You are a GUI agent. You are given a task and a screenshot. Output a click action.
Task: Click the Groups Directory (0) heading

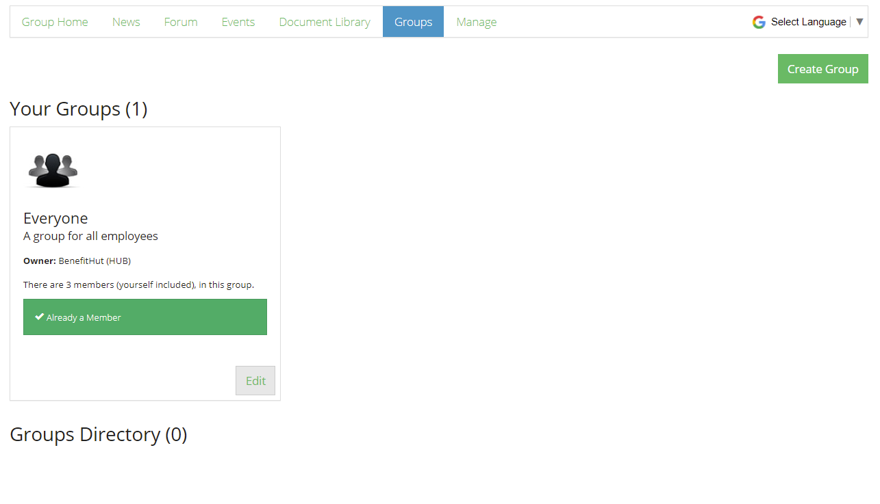99,434
